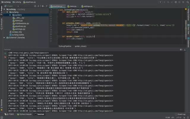This screenshot has width=190, height=119.
Task: Click the horizontal-lines toolbar icon
Action: coord(179,2)
